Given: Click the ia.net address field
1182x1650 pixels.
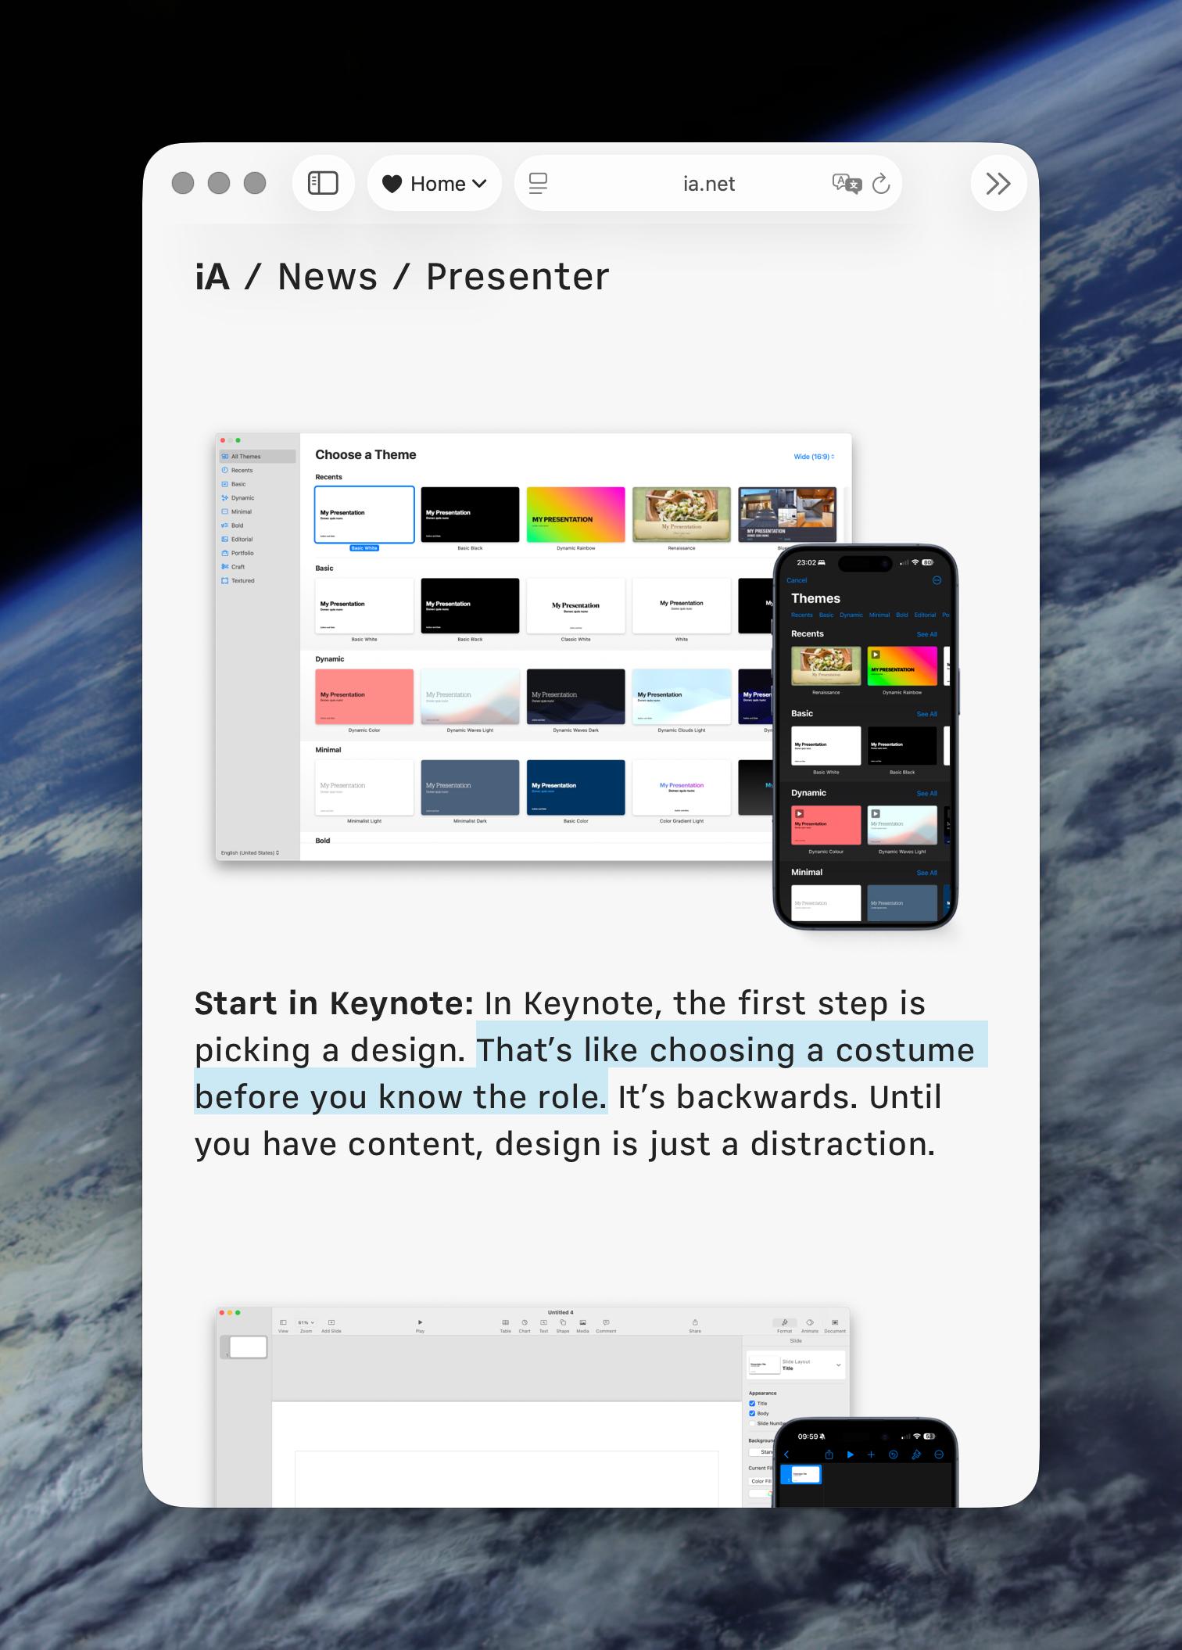Looking at the screenshot, I should click(x=708, y=184).
